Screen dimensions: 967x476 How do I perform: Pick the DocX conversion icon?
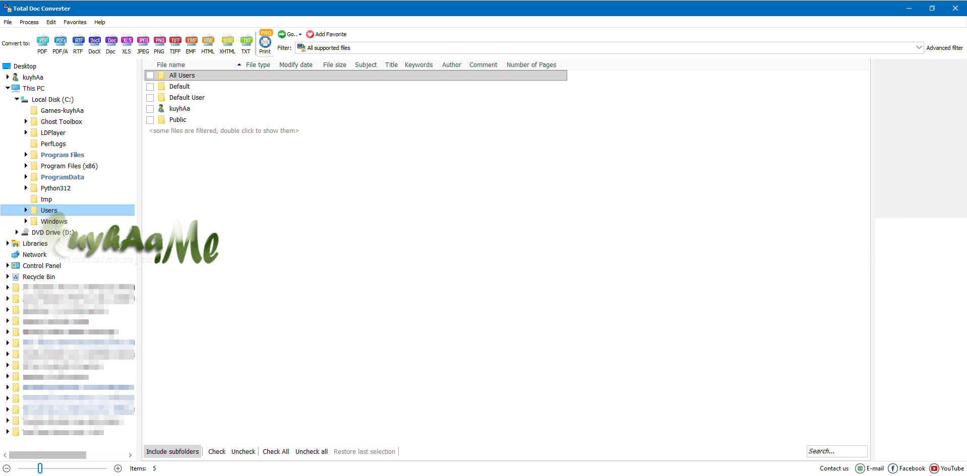pyautogui.click(x=95, y=44)
